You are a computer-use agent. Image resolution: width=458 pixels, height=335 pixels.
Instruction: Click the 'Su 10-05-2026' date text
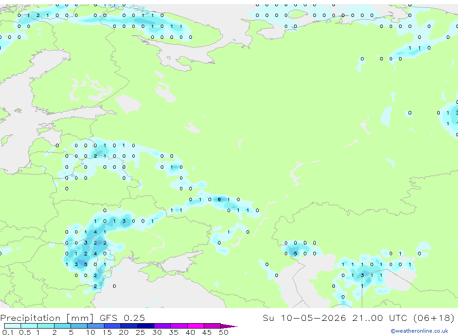pyautogui.click(x=305, y=318)
